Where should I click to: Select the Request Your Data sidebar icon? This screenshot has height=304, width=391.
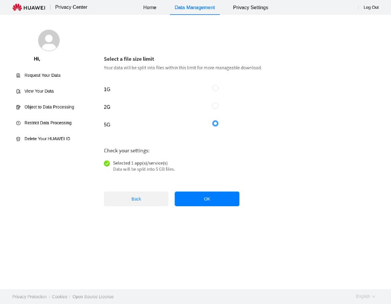coord(18,75)
